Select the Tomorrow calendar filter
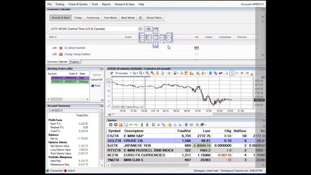Screen dimensions: 311x175 click(93, 17)
